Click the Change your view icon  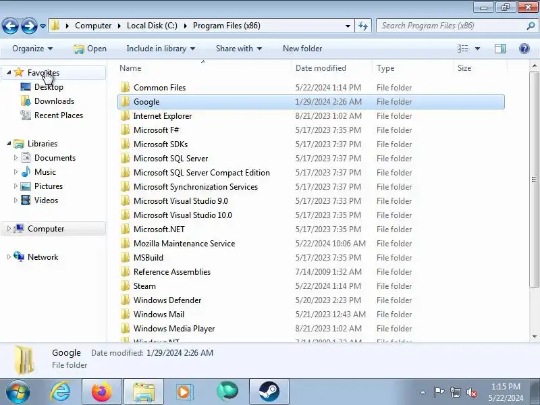(x=463, y=49)
